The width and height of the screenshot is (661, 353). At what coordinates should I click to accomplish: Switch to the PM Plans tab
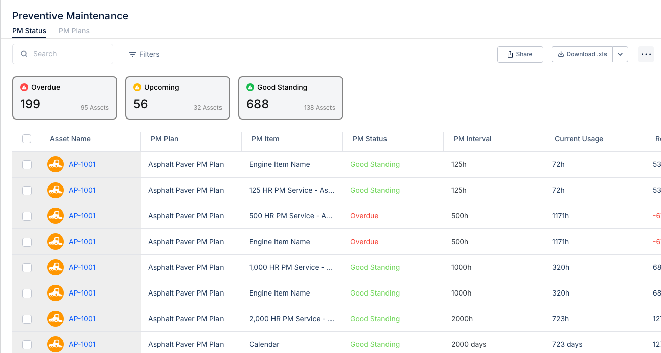click(x=74, y=31)
